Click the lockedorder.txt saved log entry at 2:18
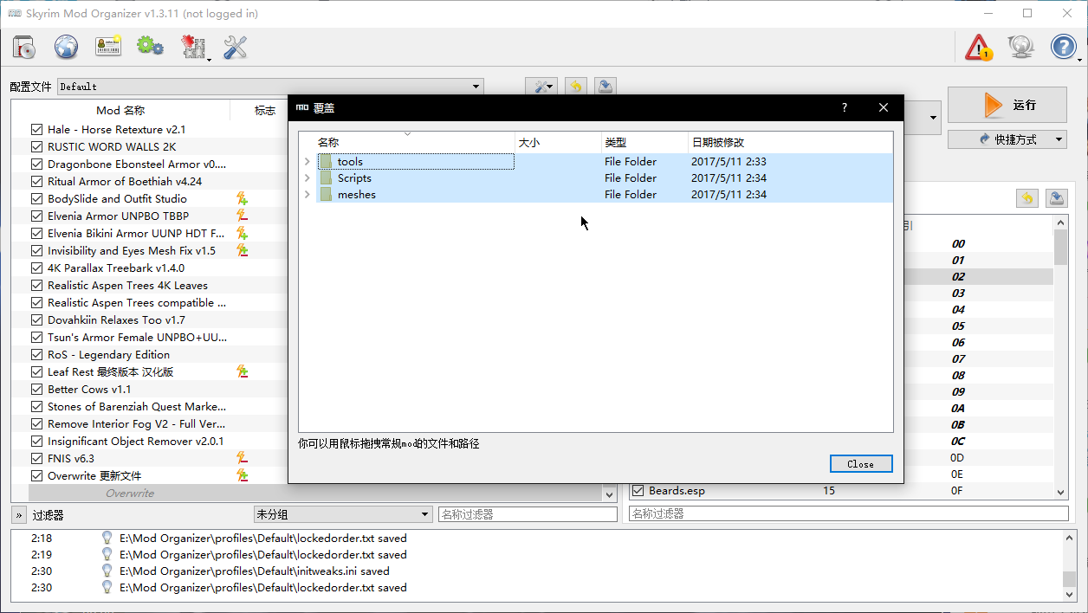Viewport: 1088px width, 613px height. tap(262, 539)
